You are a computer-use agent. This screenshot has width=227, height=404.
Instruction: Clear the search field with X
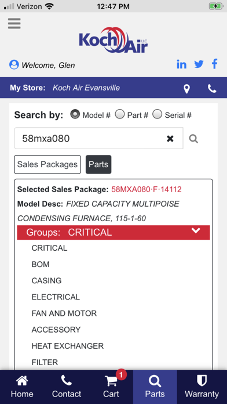coord(170,139)
